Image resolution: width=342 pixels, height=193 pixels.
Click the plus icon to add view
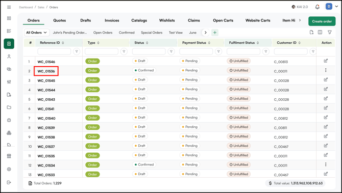215,33
